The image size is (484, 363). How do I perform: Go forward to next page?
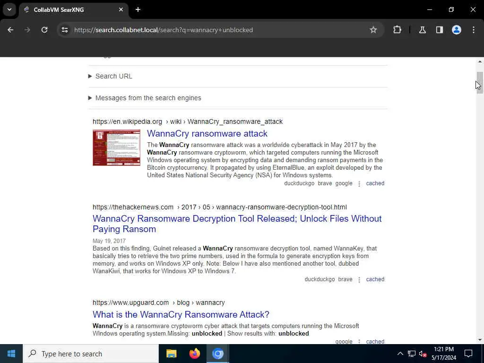click(27, 30)
